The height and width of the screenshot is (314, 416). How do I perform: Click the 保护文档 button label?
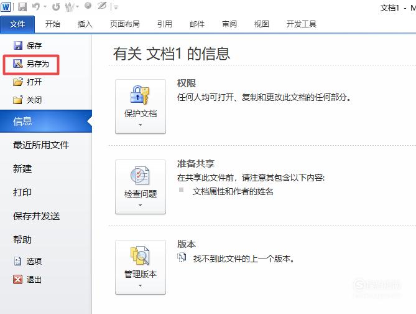coord(141,113)
